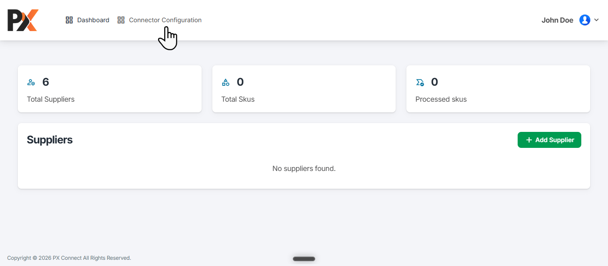This screenshot has height=266, width=608.
Task: Click the plus icon in Add Supplier
Action: click(529, 140)
